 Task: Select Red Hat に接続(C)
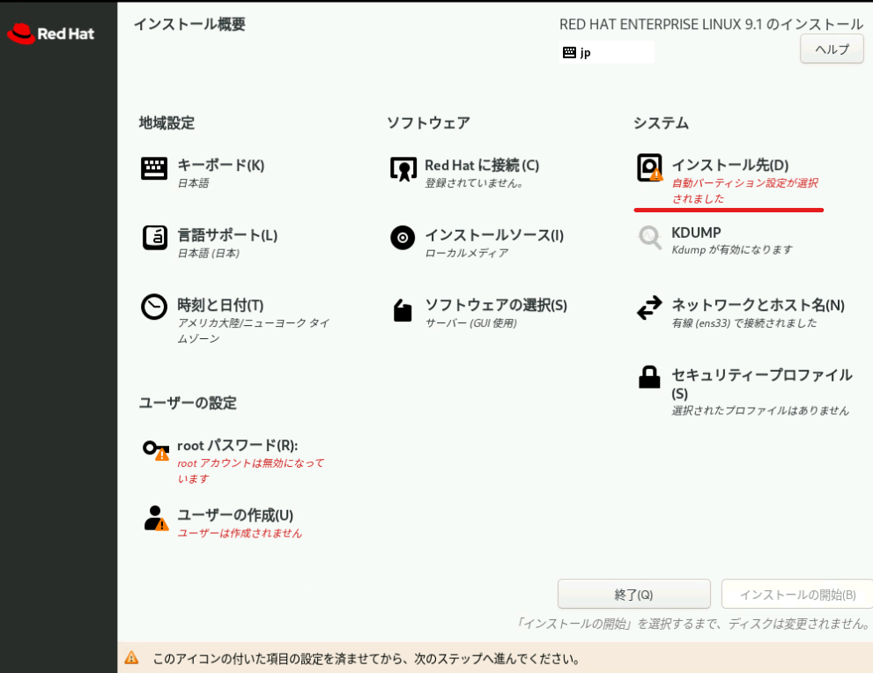(x=482, y=165)
